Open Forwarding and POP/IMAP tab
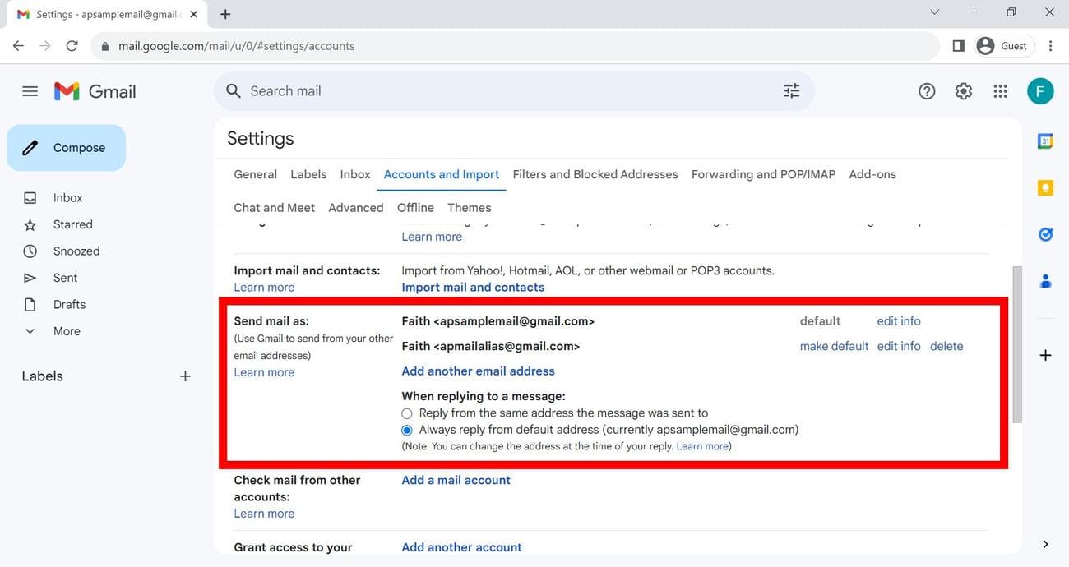The width and height of the screenshot is (1069, 567). [763, 174]
